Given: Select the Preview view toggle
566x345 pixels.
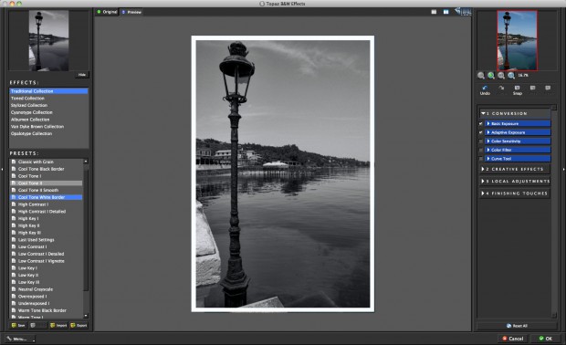Looking at the screenshot, I should click(131, 12).
